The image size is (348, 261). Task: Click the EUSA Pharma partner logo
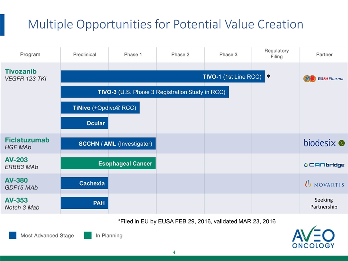pos(323,79)
